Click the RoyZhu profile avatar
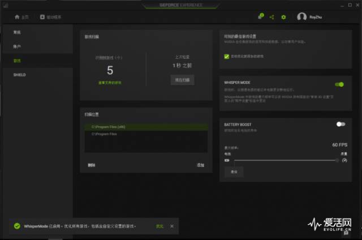Viewport: 362px width, 240px height. [301, 17]
